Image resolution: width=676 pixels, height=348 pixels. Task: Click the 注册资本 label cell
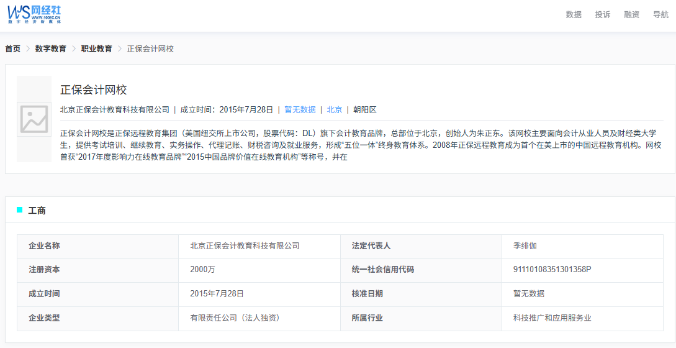pos(98,270)
